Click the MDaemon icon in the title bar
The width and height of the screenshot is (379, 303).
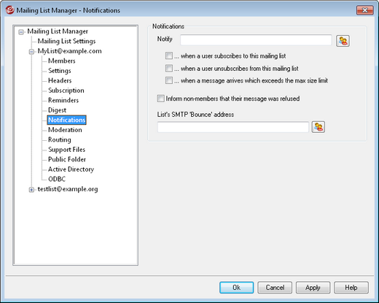(x=9, y=10)
